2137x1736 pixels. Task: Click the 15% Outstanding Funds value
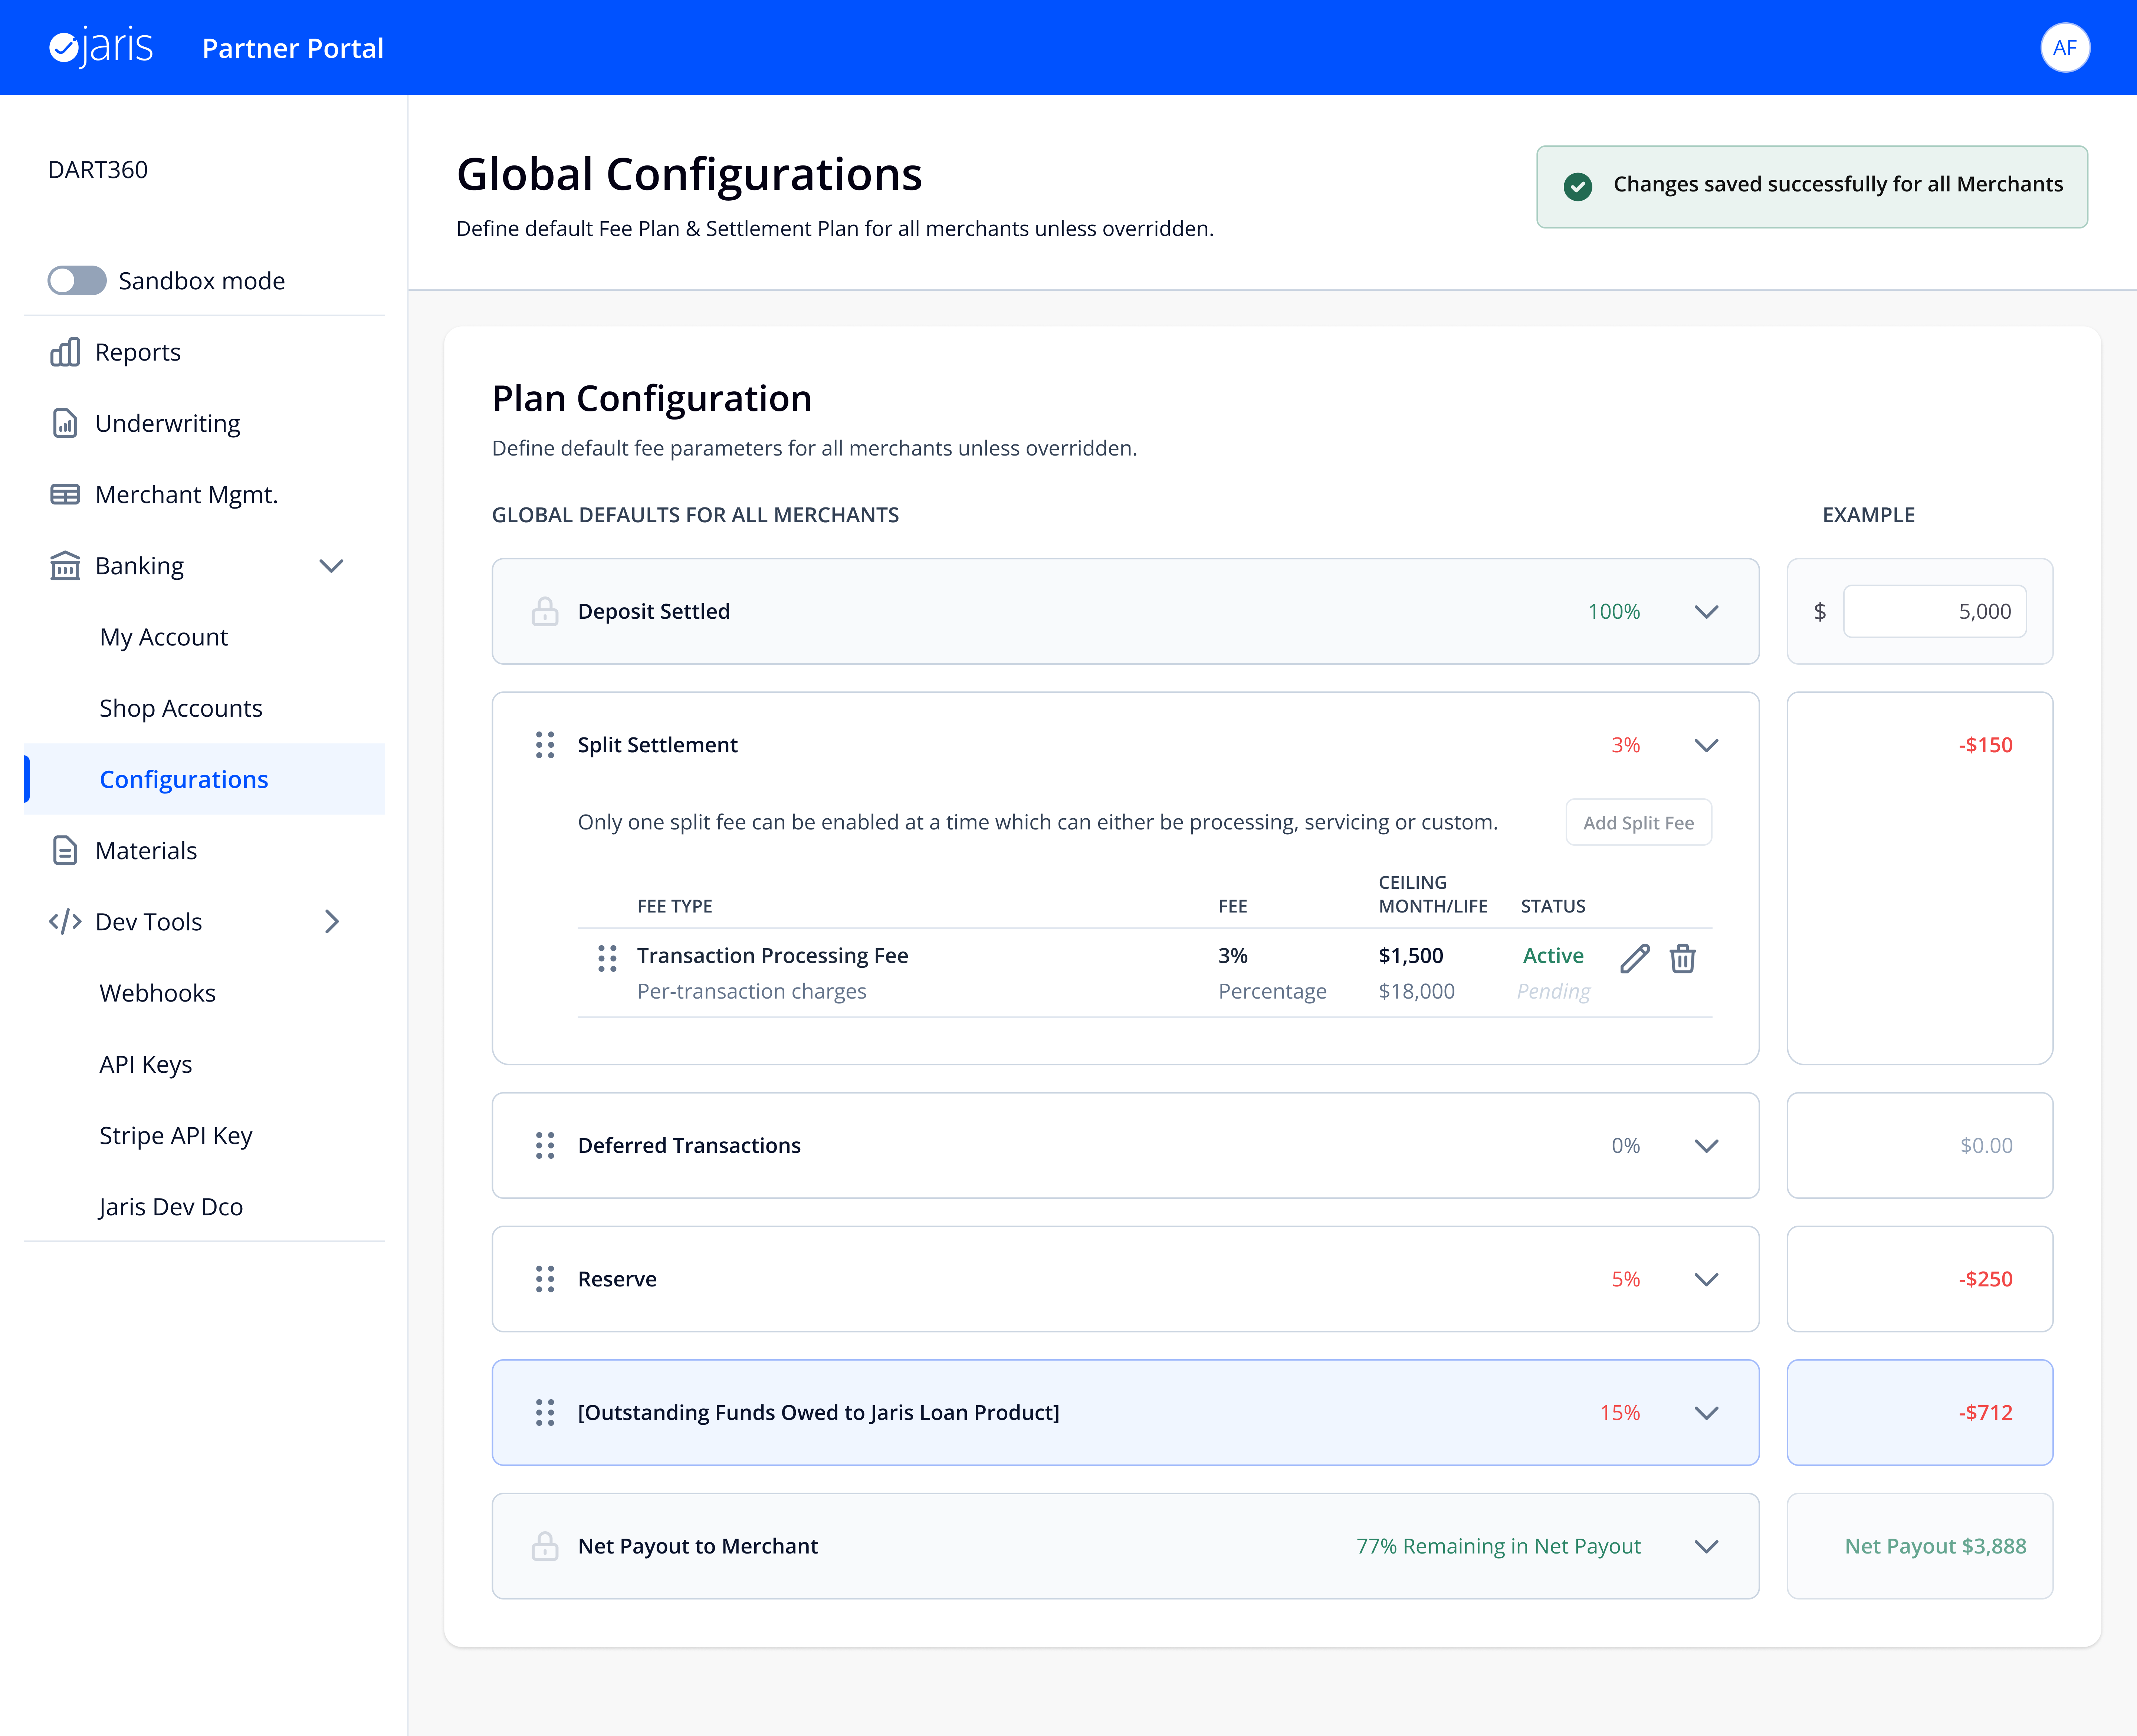pos(1620,1413)
